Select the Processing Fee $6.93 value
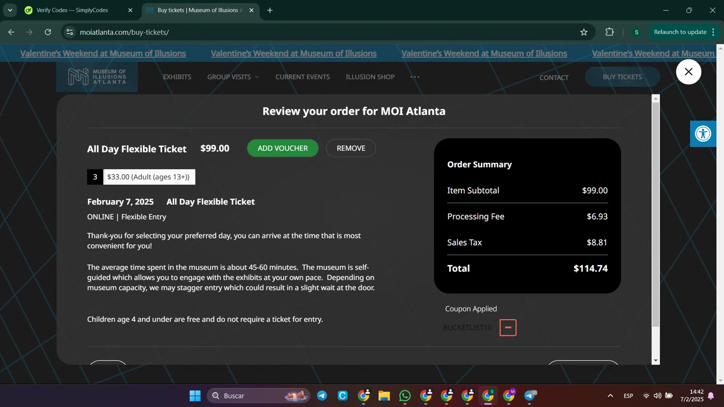The height and width of the screenshot is (407, 724). 597,217
